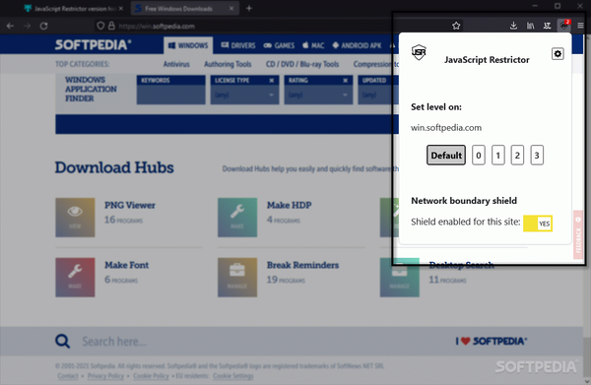Screen dimensions: 591x385
Task: Open Firefox application menu hamburger
Action: pos(580,26)
